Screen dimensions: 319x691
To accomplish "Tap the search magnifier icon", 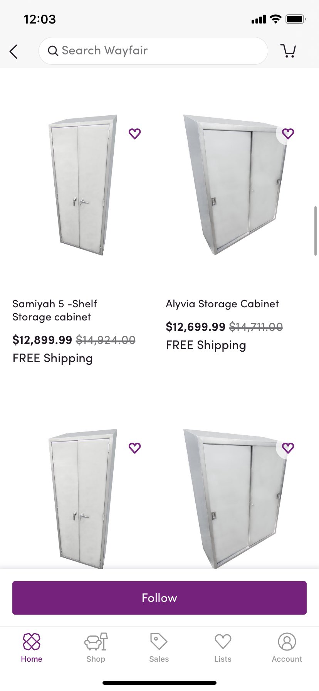I will (x=53, y=51).
